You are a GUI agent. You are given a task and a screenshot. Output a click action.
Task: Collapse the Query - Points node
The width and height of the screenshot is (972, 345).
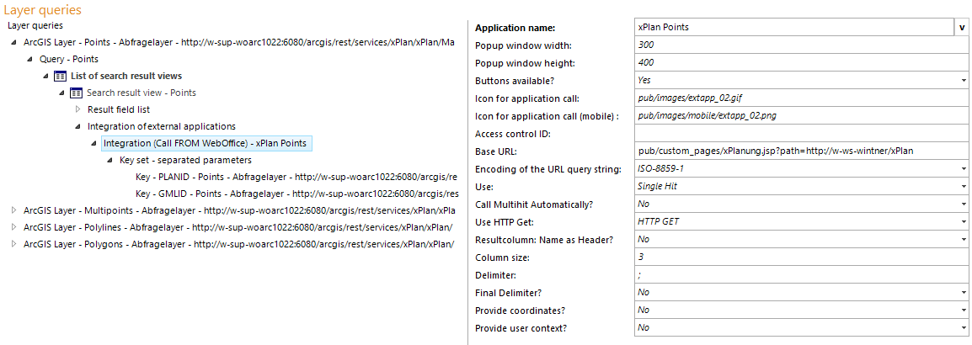pos(30,60)
